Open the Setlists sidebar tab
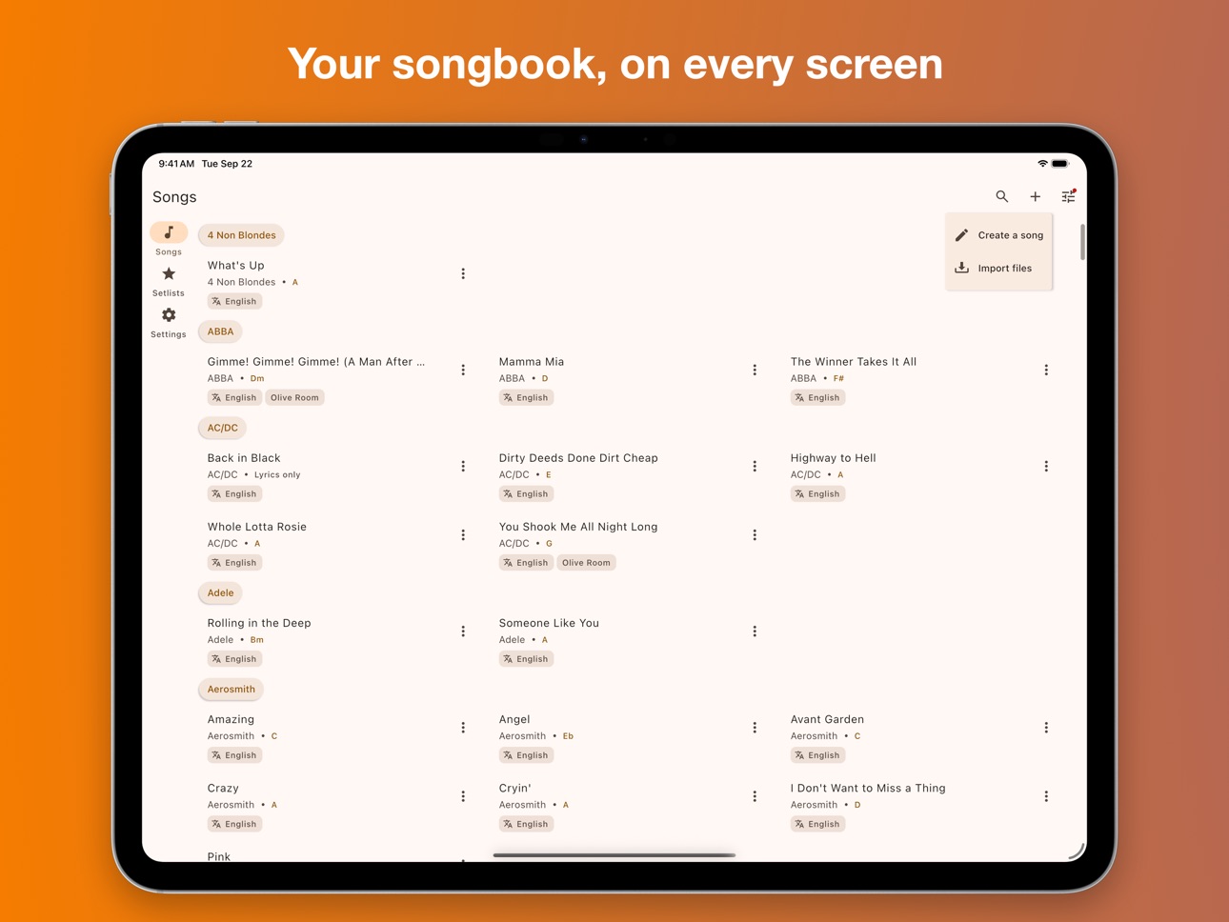Viewport: 1229px width, 922px height. pos(169,282)
